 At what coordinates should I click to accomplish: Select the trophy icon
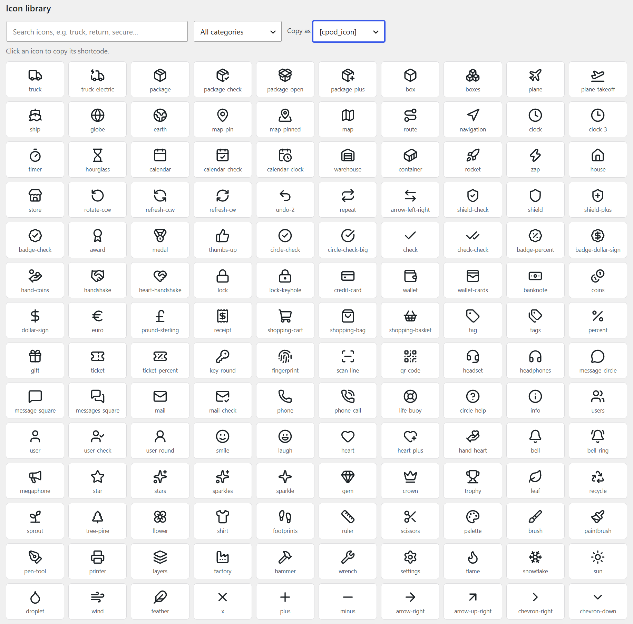click(473, 481)
